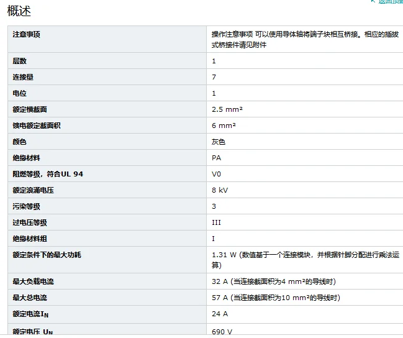Screen dimensions: 403x338
Task: Click the 2.5 mm² value
Action: coord(227,109)
